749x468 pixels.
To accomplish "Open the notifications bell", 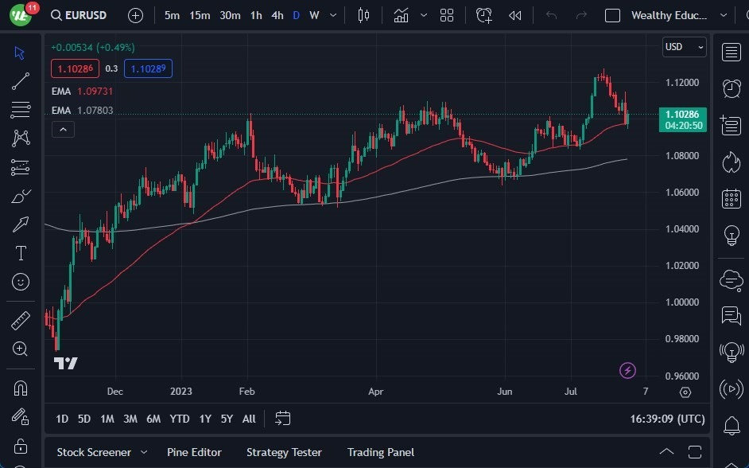I will click(x=732, y=426).
